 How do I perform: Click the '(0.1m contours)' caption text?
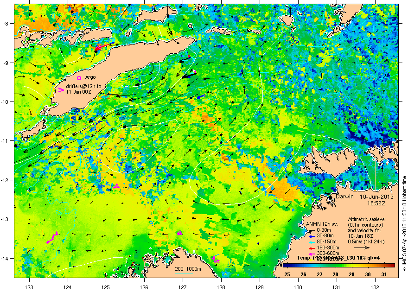[x=366, y=225]
